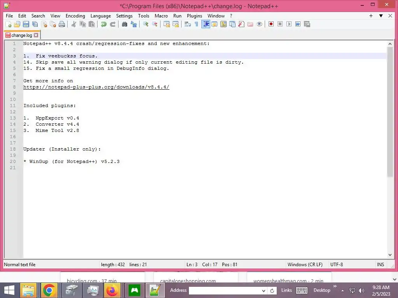Screen dimensions: 398x298
Task: Stop macro recording square button
Action: pos(280,24)
